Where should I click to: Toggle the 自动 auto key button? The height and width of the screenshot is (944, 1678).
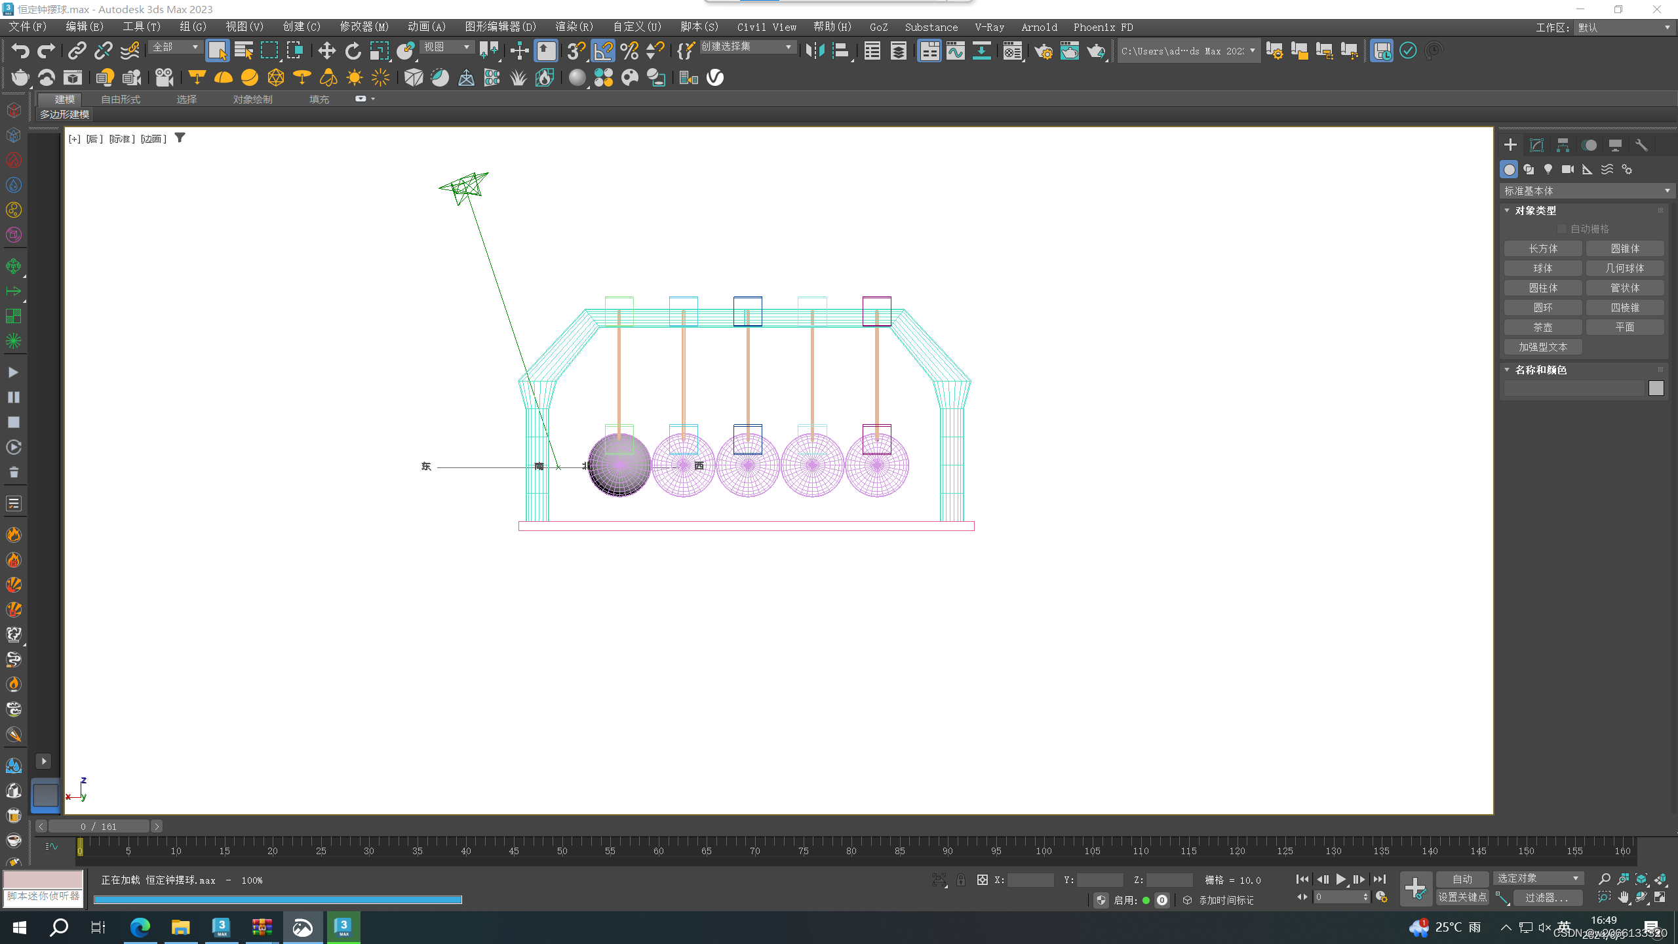[x=1462, y=879]
